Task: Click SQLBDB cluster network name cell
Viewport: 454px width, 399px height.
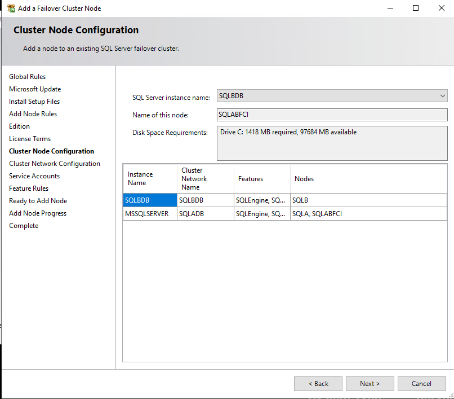Action: click(205, 200)
